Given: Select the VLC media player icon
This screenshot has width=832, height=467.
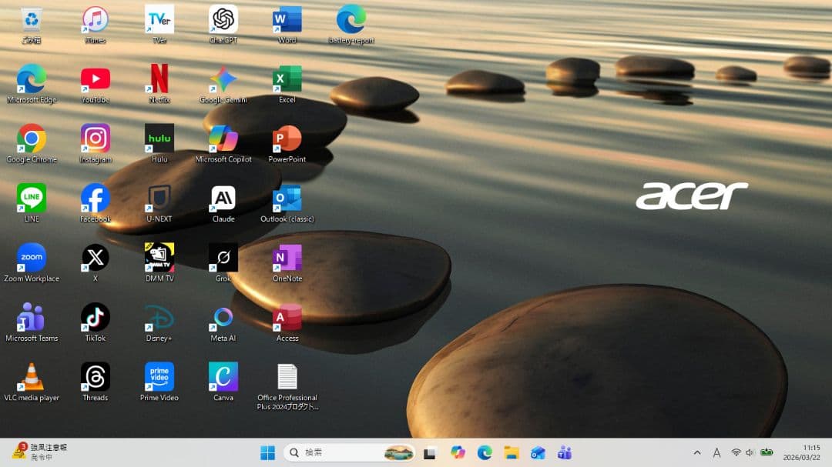Looking at the screenshot, I should [x=32, y=378].
